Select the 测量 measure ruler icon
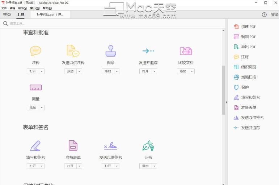The width and height of the screenshot is (279, 185). (35, 87)
